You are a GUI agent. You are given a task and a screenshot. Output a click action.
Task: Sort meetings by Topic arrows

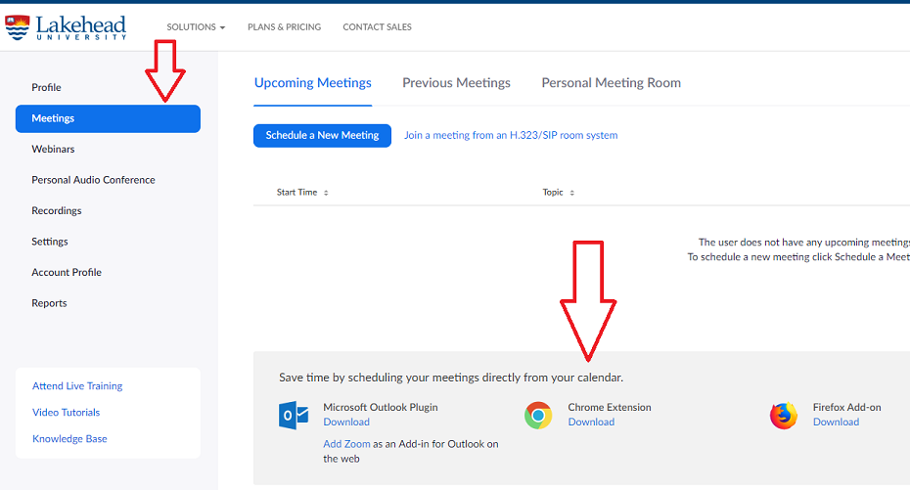click(x=571, y=193)
